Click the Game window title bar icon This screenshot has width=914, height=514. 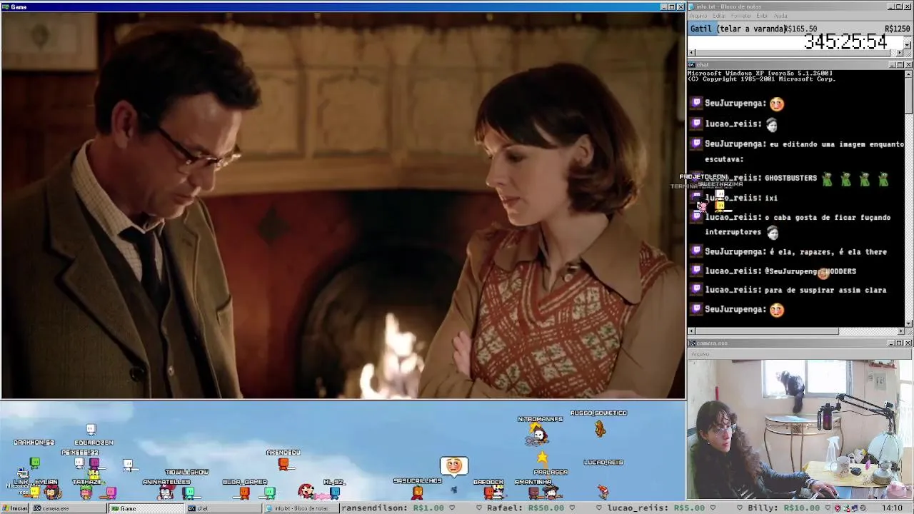click(x=6, y=6)
